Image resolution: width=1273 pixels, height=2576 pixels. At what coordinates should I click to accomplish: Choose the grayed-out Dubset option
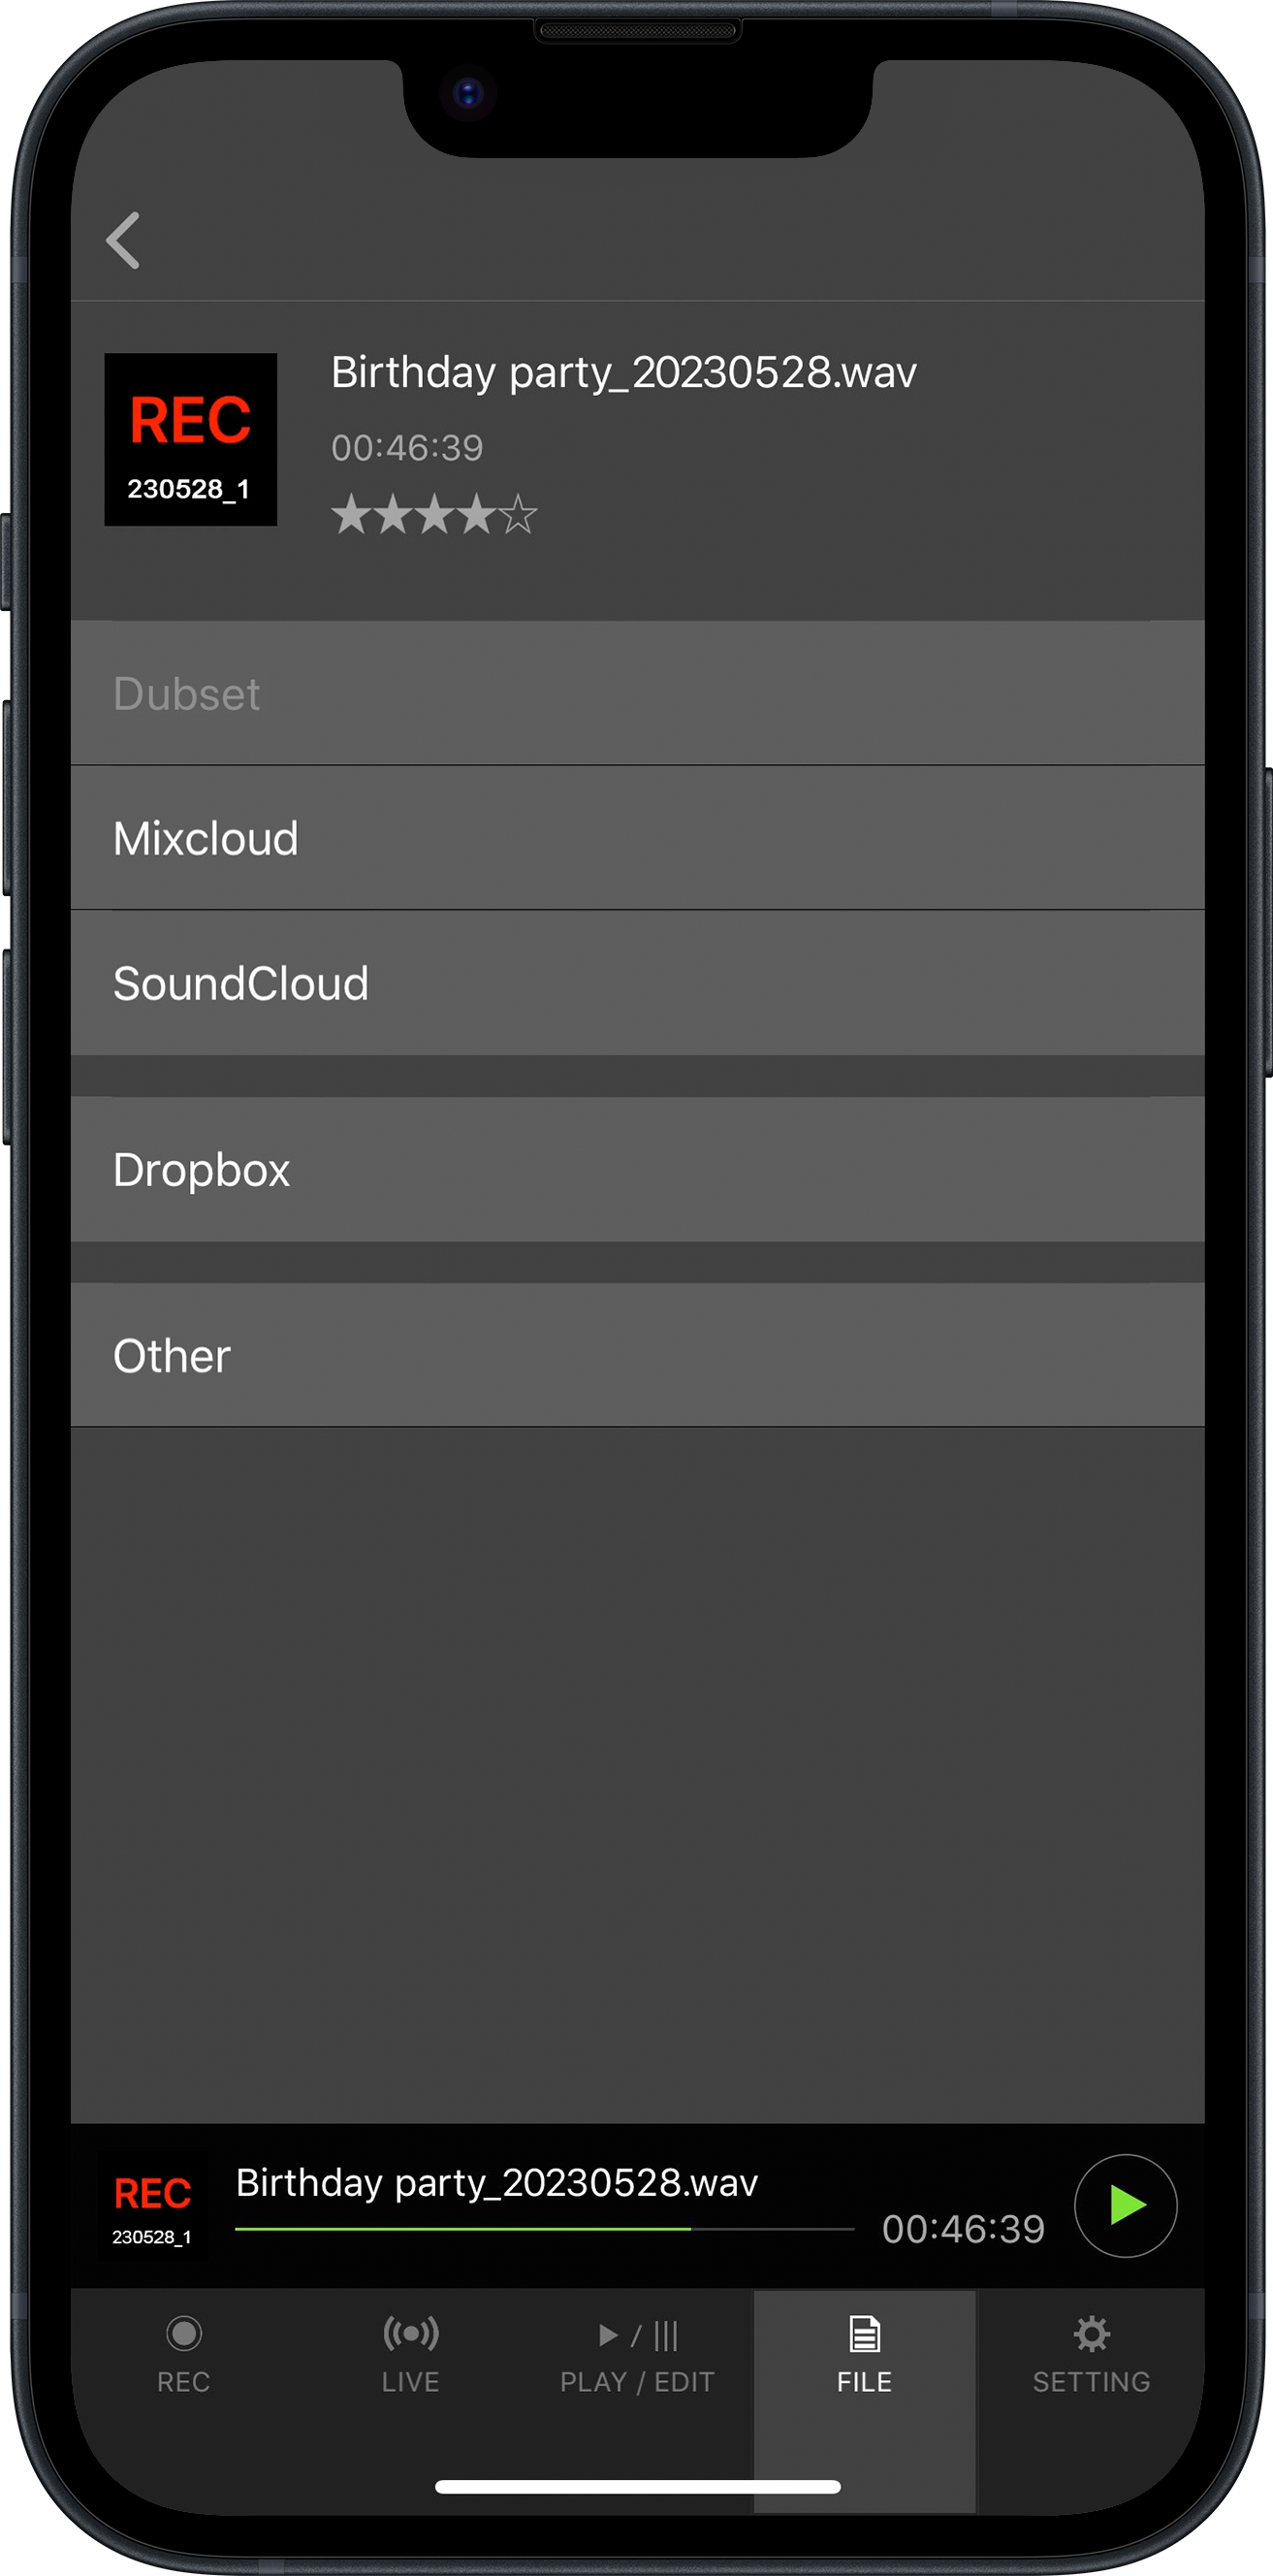pyautogui.click(x=637, y=693)
